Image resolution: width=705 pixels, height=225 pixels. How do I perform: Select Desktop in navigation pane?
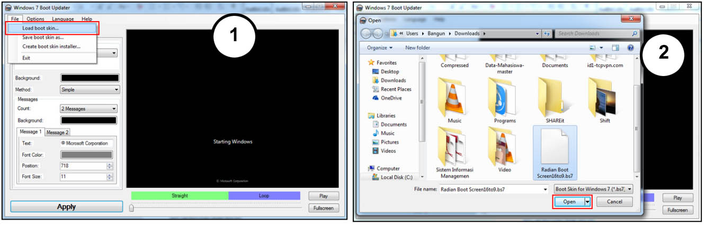(x=390, y=71)
